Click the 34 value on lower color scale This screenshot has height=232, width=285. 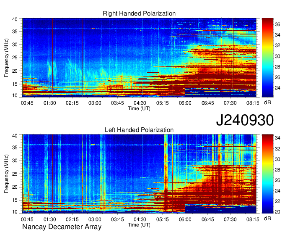pyautogui.click(x=277, y=138)
